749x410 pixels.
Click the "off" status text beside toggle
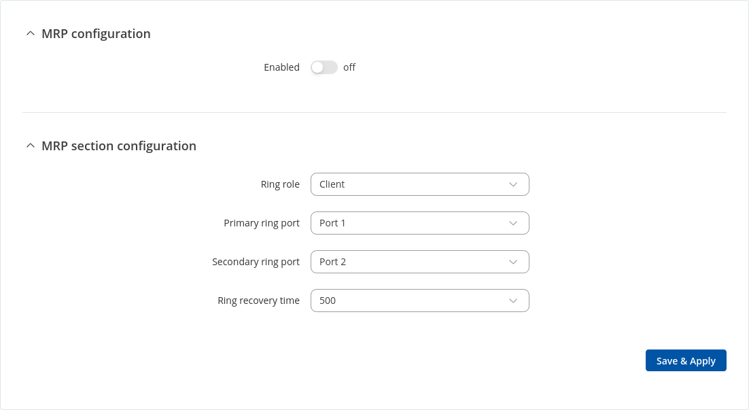point(349,67)
